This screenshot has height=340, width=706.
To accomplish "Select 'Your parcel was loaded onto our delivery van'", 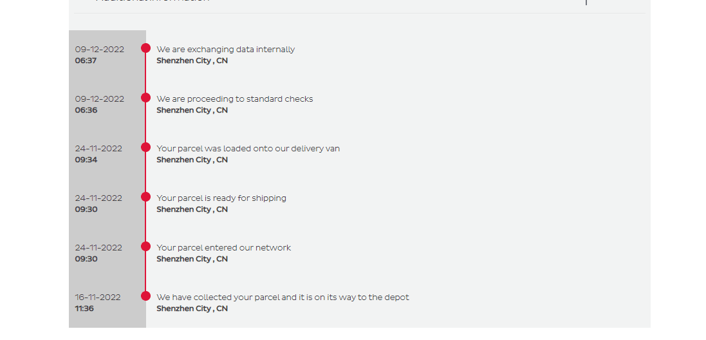I will pyautogui.click(x=248, y=149).
